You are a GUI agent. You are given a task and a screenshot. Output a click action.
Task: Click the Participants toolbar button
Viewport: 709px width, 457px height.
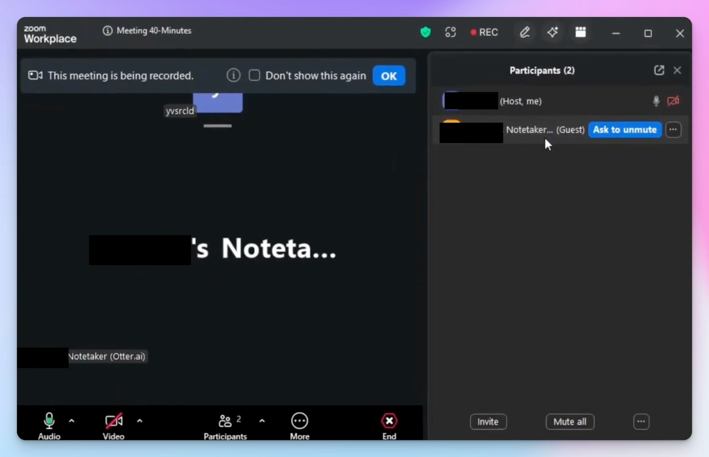pos(225,427)
